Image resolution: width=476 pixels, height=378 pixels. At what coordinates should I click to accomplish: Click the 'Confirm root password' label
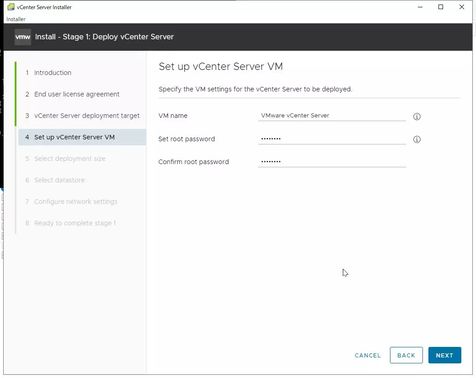click(x=193, y=162)
